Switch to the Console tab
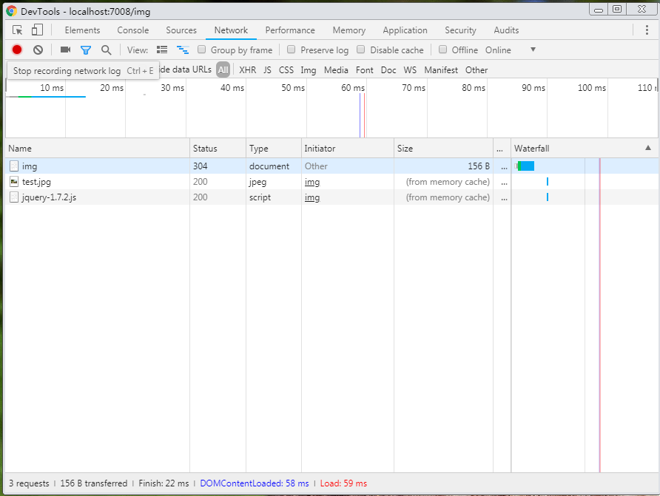This screenshot has height=496, width=660. click(x=133, y=30)
